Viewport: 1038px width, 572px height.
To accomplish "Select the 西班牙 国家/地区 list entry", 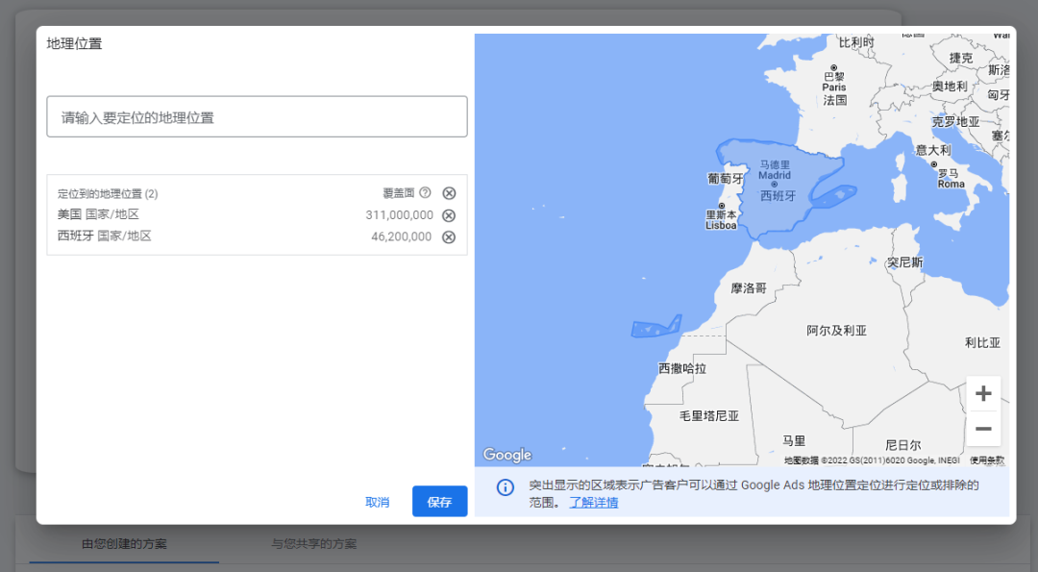I will point(103,236).
